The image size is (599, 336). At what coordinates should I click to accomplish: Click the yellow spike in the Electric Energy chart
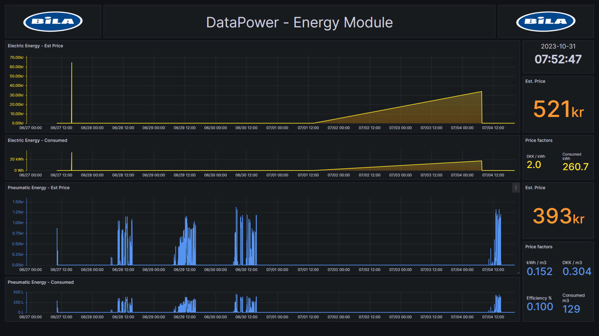click(x=71, y=90)
